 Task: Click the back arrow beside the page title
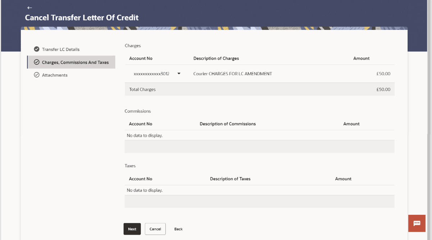[x=29, y=8]
